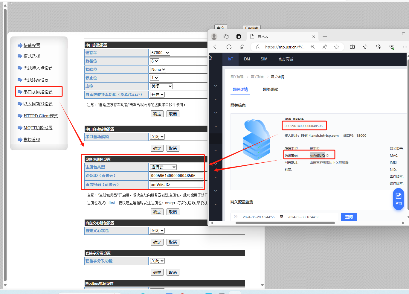Viewport: 409px width, 294px height.
Task: Open the 套接字分发功能 dropdown
Action: click(157, 261)
